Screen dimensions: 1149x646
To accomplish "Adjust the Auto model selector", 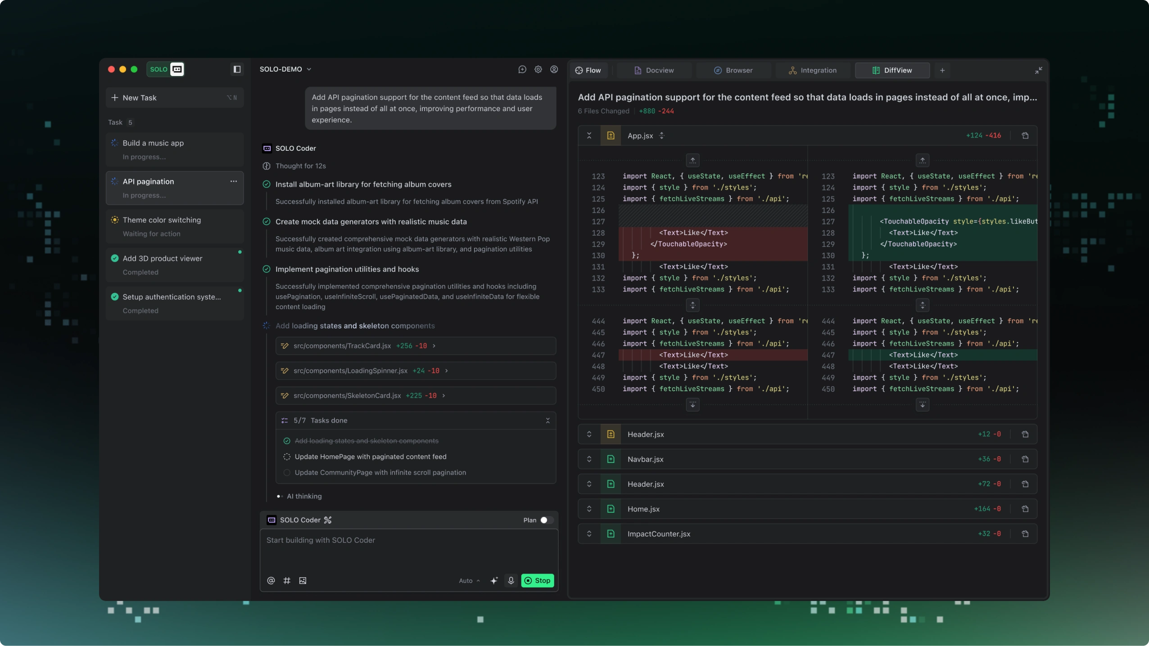I will click(468, 581).
